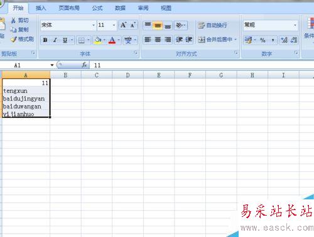The width and height of the screenshot is (314, 237).
Task: Select column G header
Action: click(x=221, y=75)
